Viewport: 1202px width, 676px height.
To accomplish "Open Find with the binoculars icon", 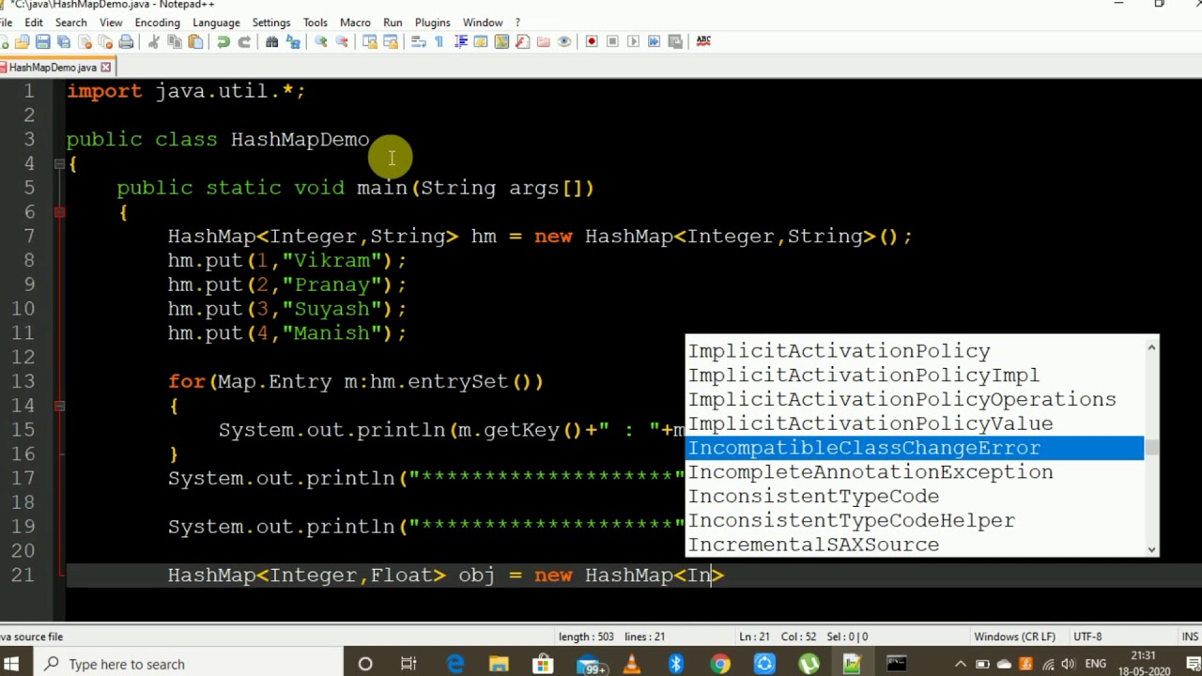I will pyautogui.click(x=272, y=41).
